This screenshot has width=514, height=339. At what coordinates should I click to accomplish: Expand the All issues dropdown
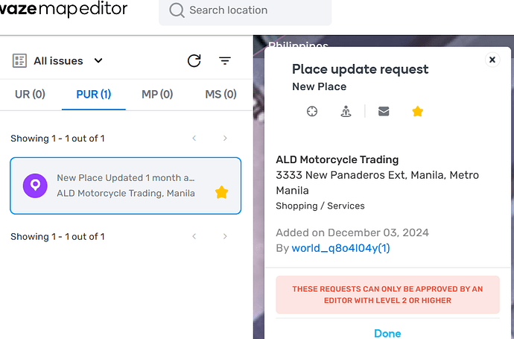(98, 60)
